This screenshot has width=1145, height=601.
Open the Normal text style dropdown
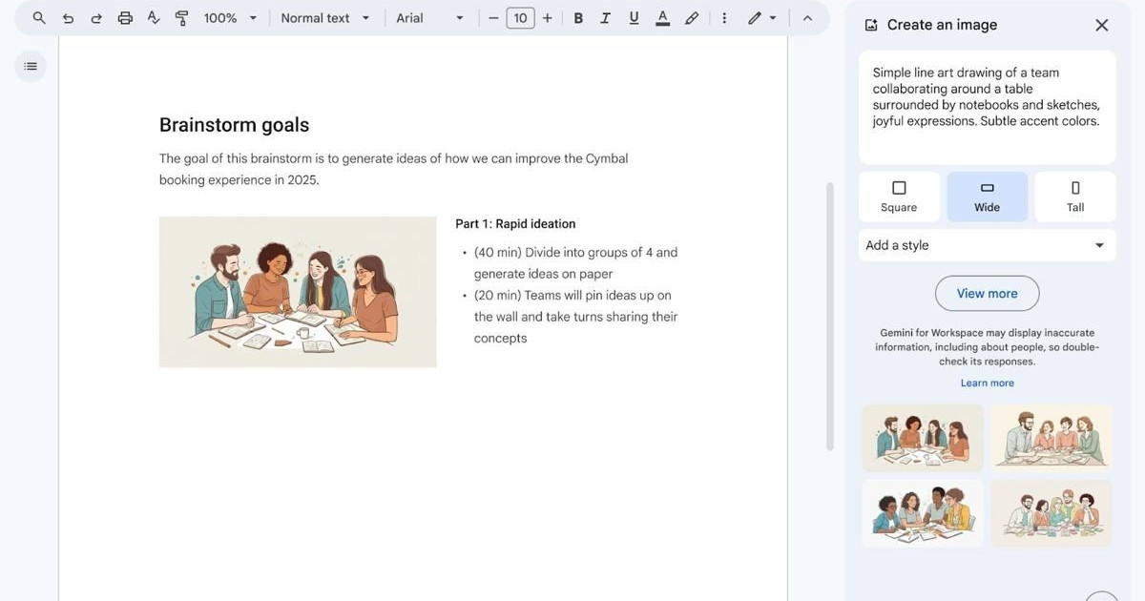tap(325, 18)
